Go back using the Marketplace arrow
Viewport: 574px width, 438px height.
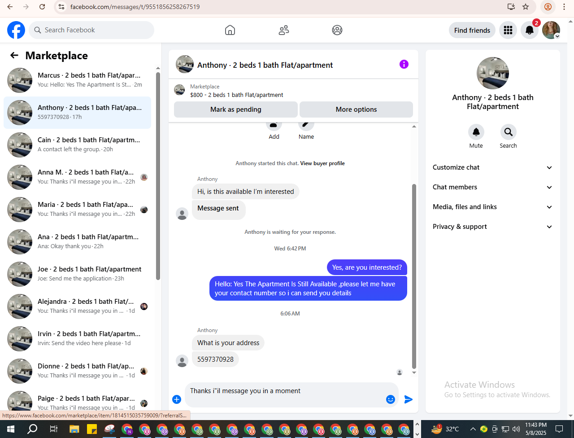pyautogui.click(x=14, y=55)
